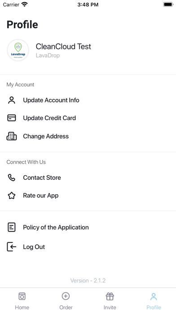Tap the person icon beside Update Account Info

point(12,100)
